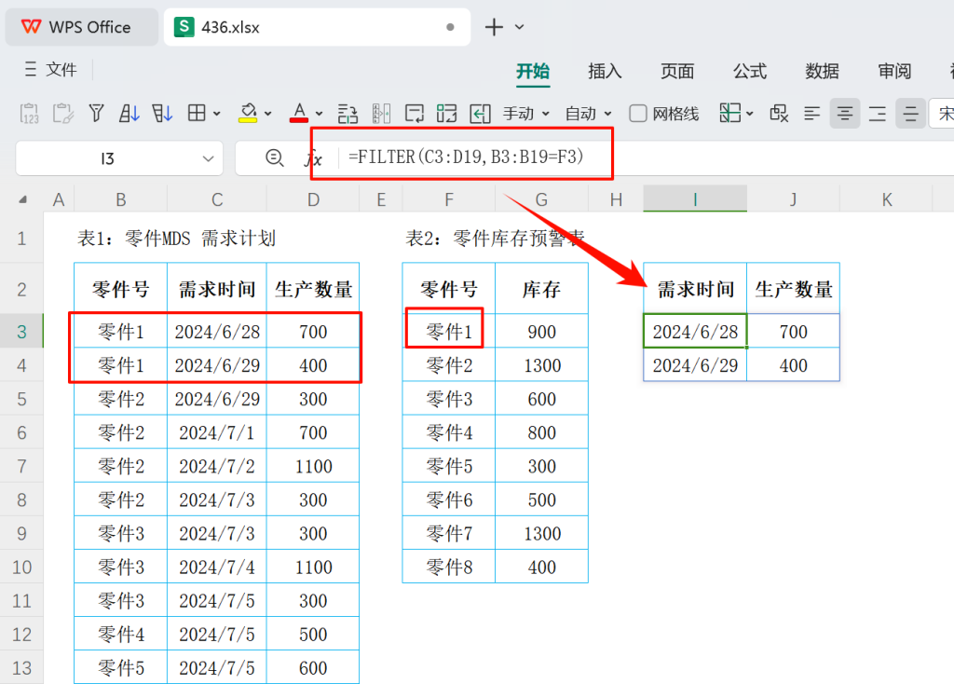Expand the fill color dropdown arrow
Screen dimensions: 954x684
[267, 114]
